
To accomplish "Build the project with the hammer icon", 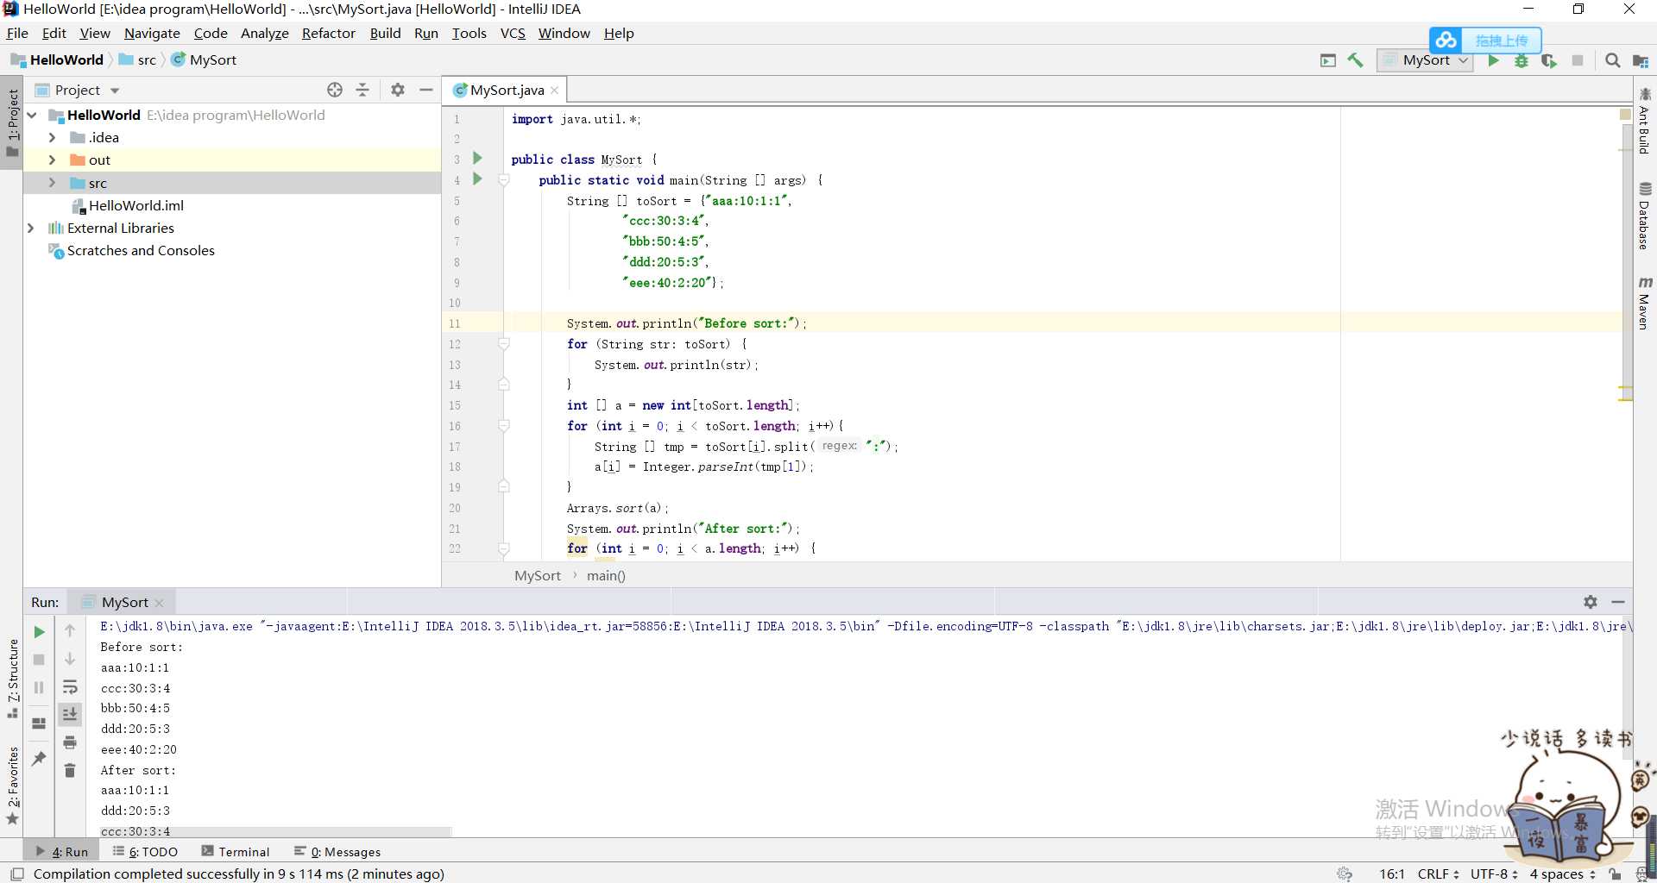I will (x=1355, y=60).
